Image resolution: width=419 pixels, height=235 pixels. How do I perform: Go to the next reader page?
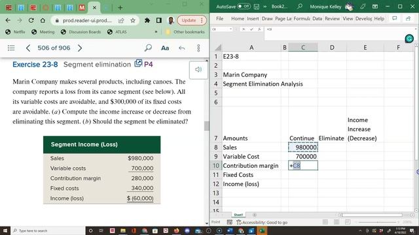[x=80, y=48]
